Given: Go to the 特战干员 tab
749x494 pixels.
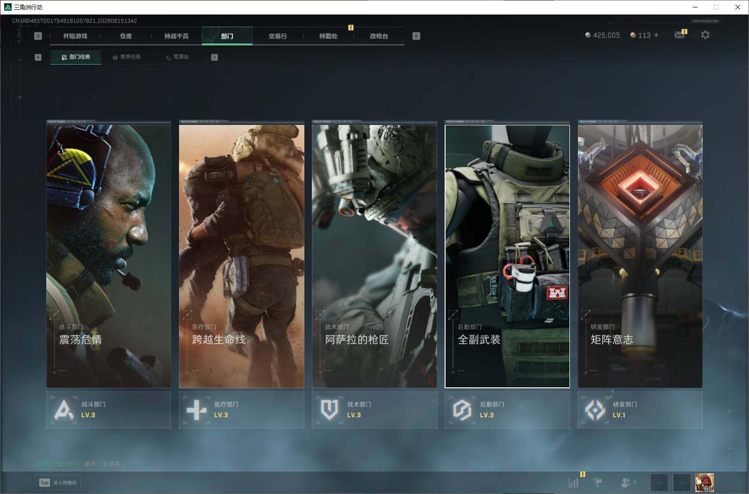Looking at the screenshot, I should click(176, 36).
